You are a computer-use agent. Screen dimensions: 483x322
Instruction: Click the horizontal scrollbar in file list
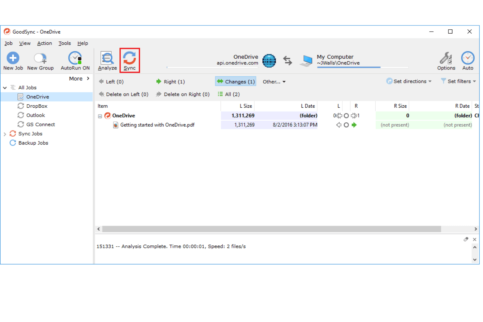tap(272, 229)
